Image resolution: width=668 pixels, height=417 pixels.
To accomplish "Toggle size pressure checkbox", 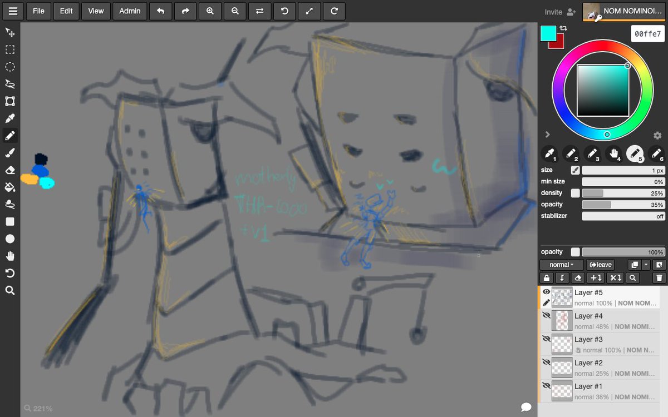I will [x=575, y=170].
